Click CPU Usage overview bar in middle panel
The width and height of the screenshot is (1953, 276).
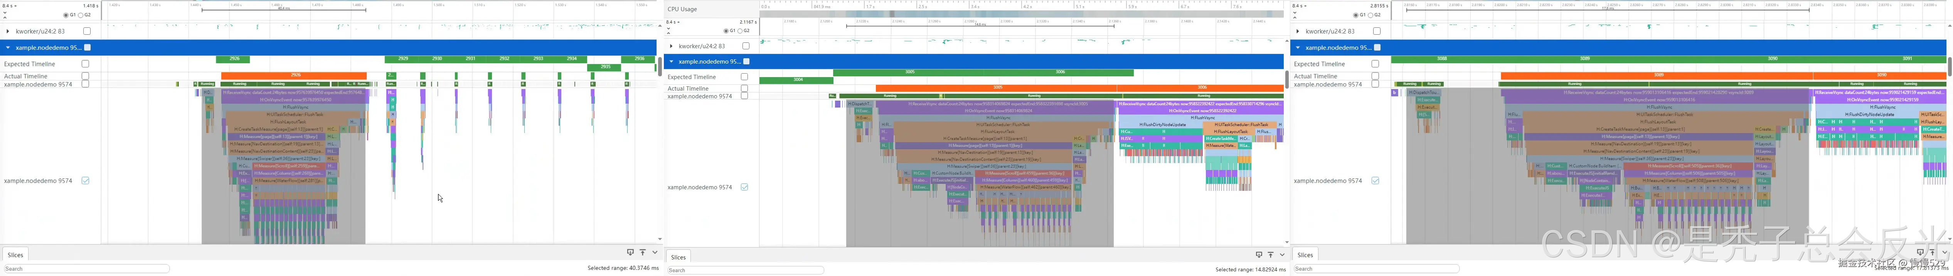[1022, 13]
